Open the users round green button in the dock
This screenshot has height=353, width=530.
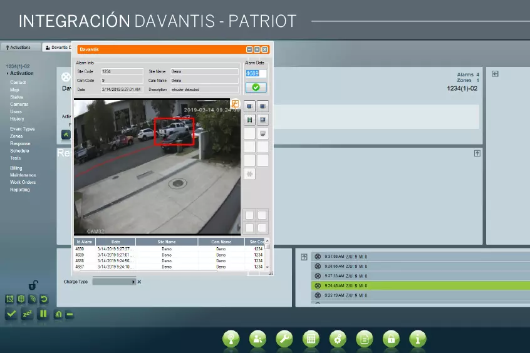(258, 339)
